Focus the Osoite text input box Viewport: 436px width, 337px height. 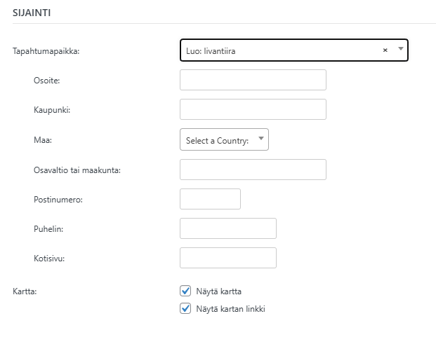tap(253, 80)
